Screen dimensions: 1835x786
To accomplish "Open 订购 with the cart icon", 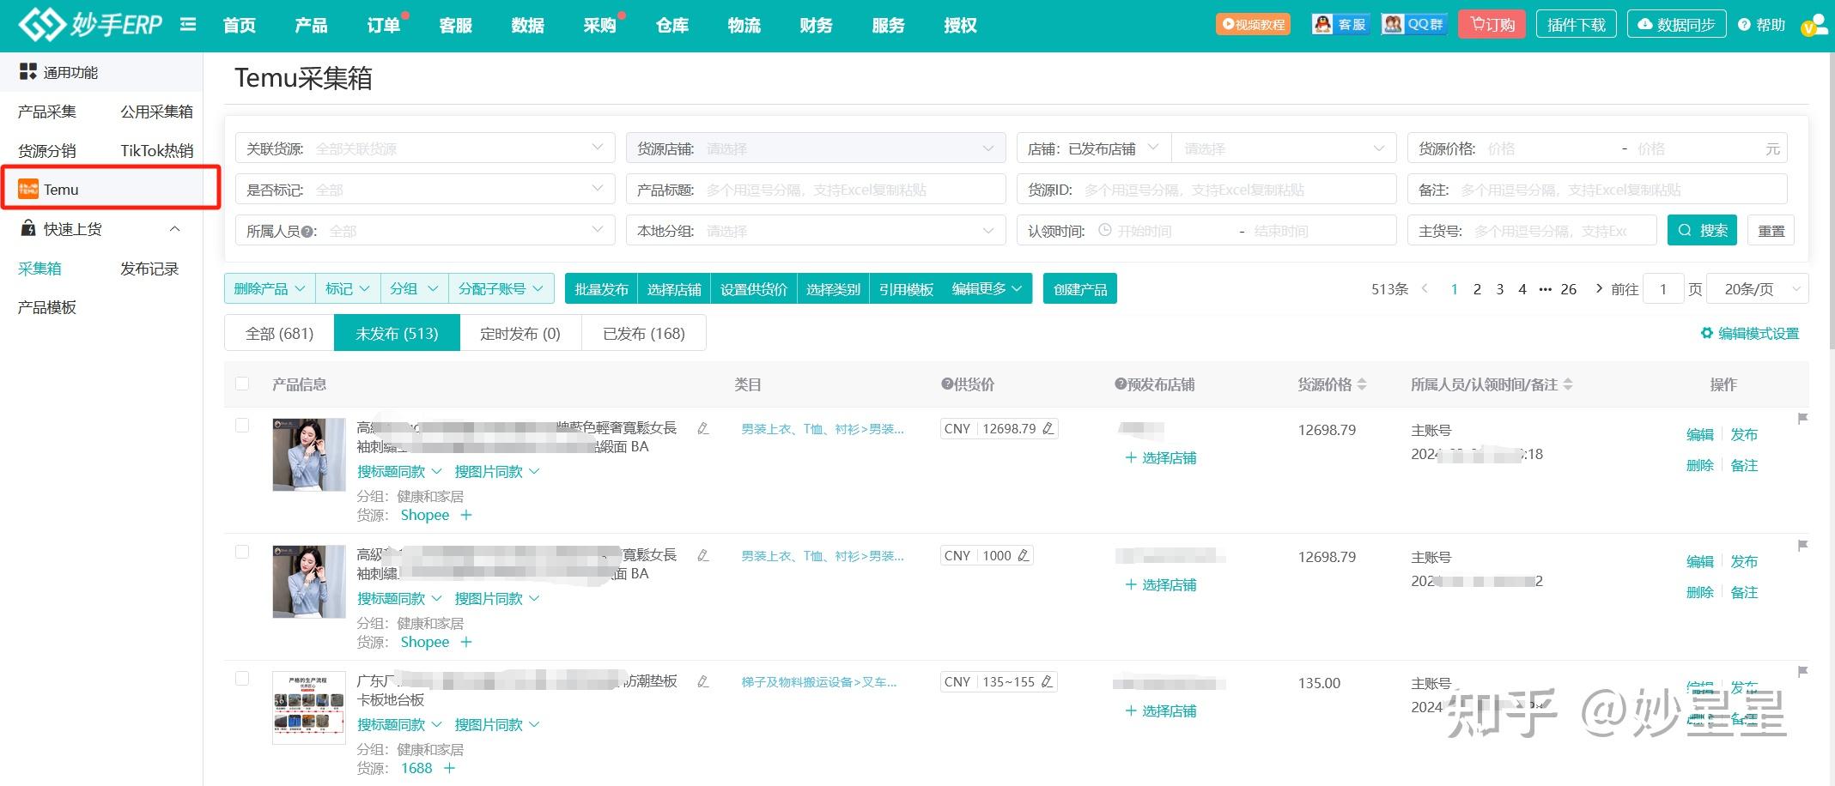I will click(1492, 24).
